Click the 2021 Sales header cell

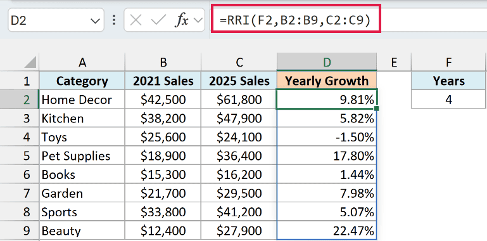click(163, 81)
